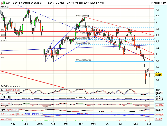Screen dimensions: 167x126
Task: Click the mar date axis label
Action: [66, 124]
